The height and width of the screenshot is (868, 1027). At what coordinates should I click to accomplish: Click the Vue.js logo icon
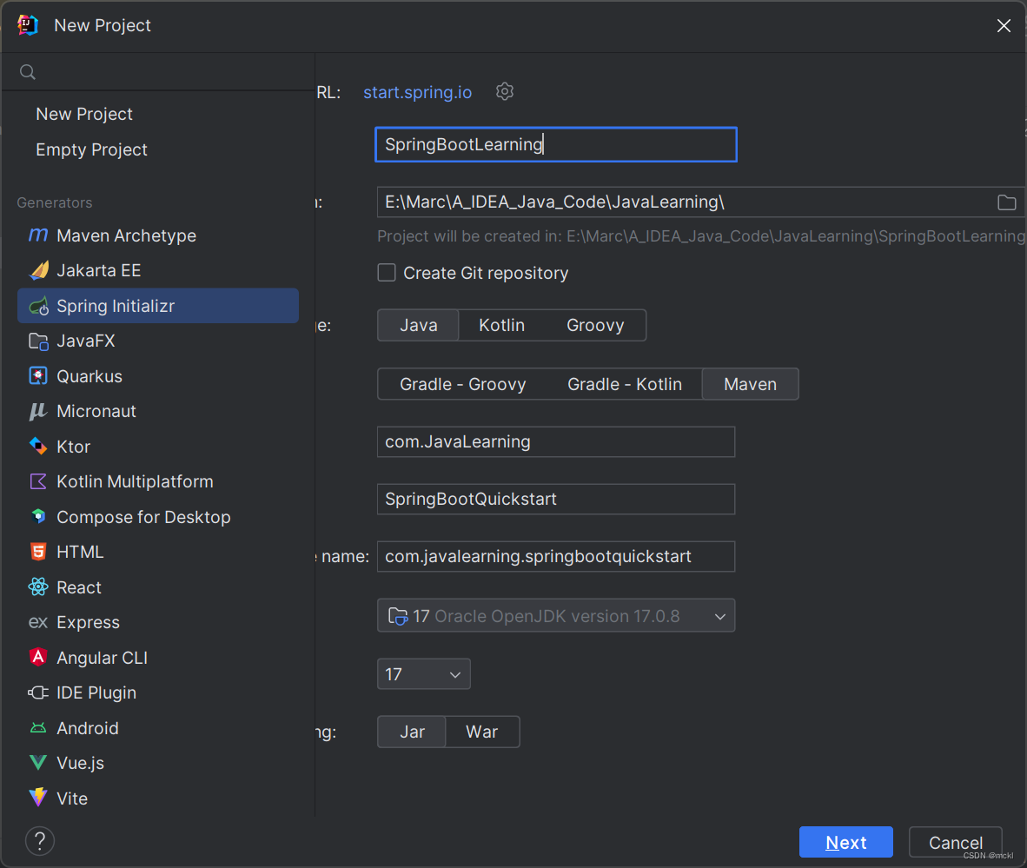click(x=38, y=763)
